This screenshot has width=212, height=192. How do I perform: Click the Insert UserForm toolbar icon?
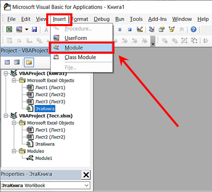pyautogui.click(x=19, y=30)
